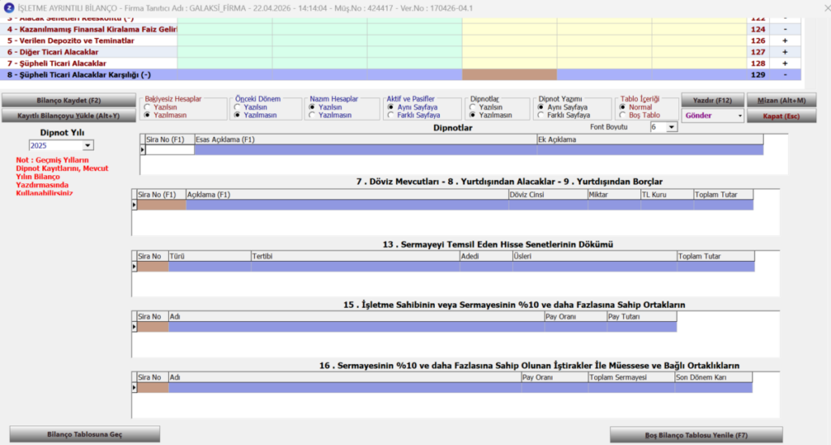This screenshot has width=831, height=445.
Task: Click Pay Oranı cell in section 15 grid
Action: tap(575, 327)
